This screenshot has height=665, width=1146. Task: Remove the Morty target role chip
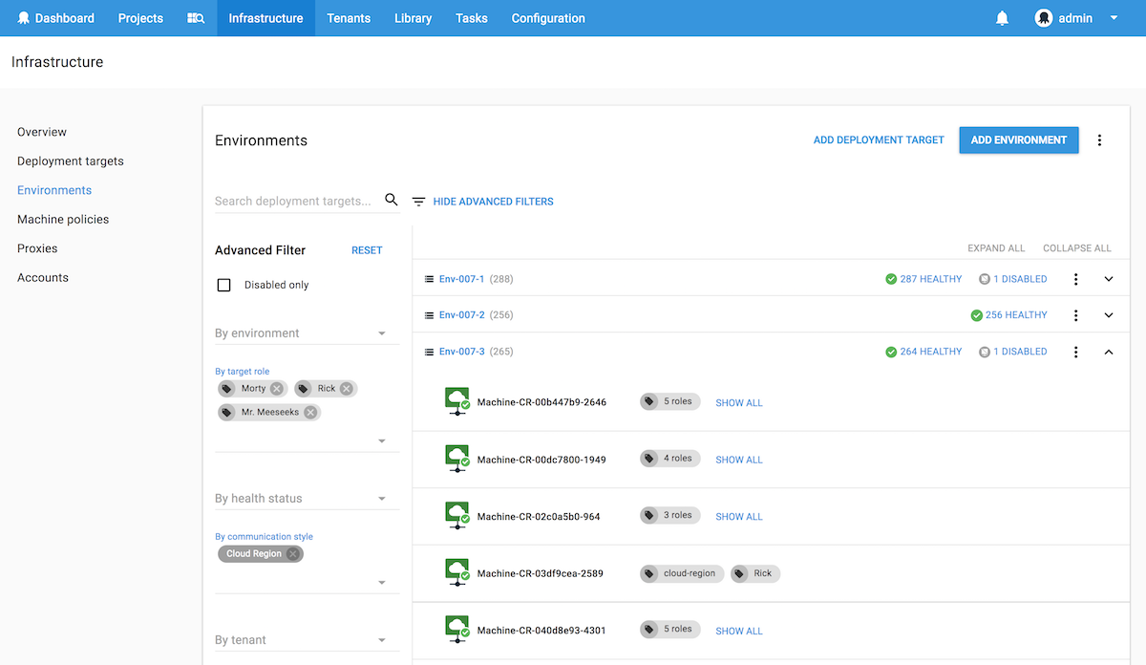point(276,389)
